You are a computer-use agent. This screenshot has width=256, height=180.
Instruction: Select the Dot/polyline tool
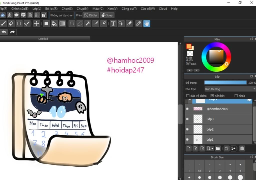pos(27,24)
